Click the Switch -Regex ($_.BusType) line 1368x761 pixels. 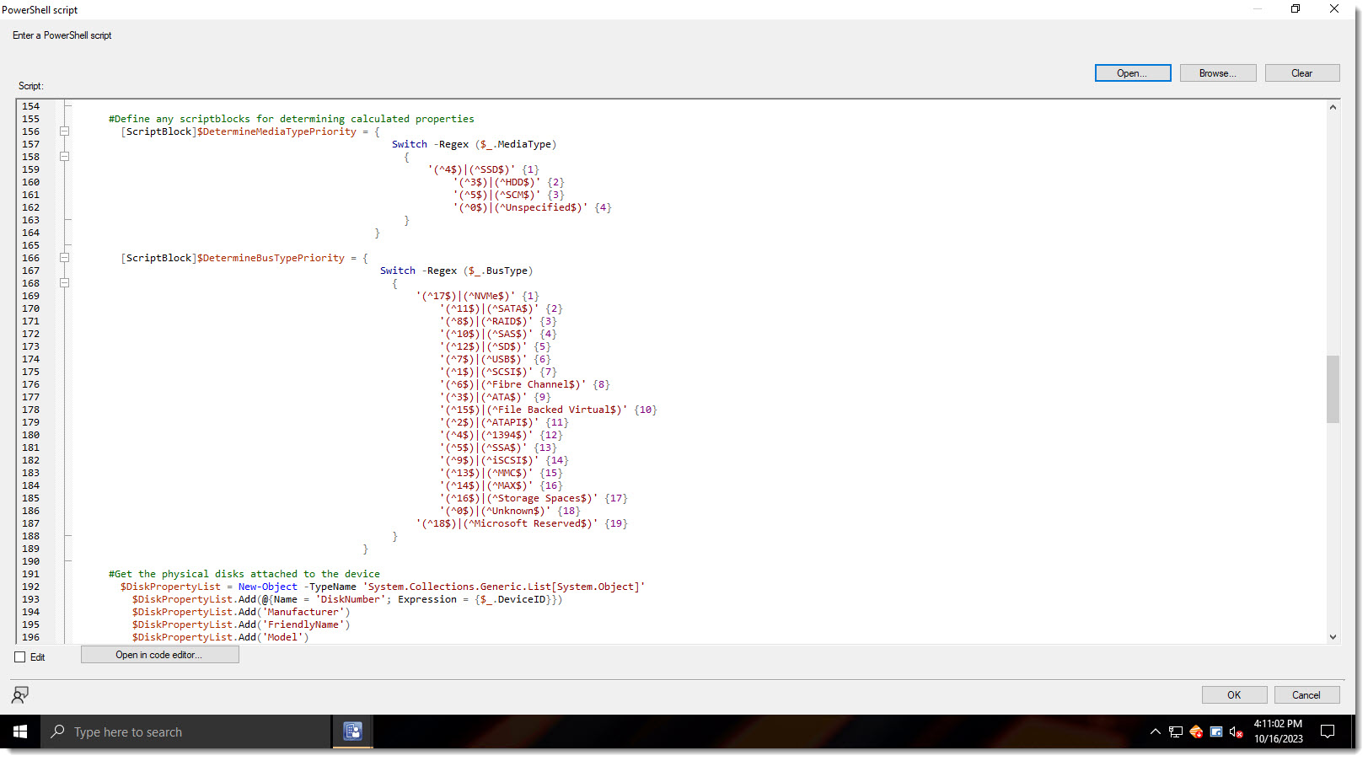pyautogui.click(x=456, y=271)
